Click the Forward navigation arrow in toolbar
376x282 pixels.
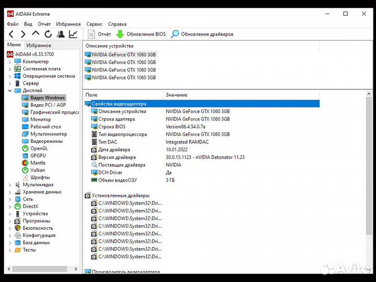click(23, 34)
